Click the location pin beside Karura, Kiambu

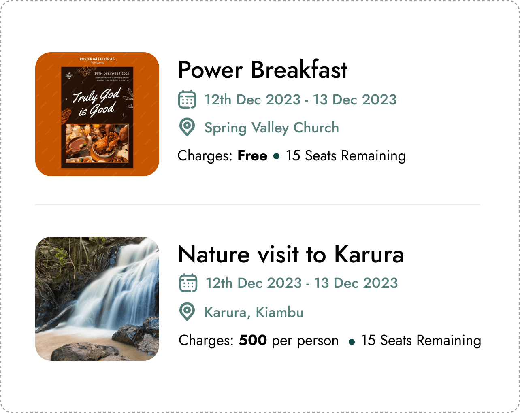point(187,312)
